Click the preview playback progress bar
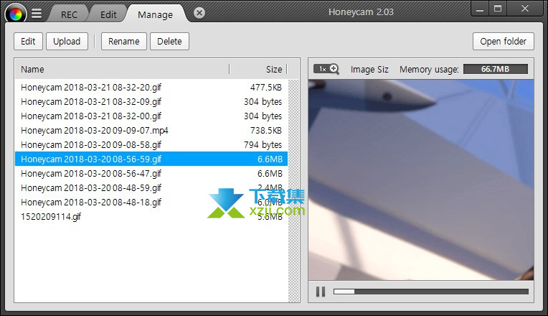 click(x=431, y=292)
